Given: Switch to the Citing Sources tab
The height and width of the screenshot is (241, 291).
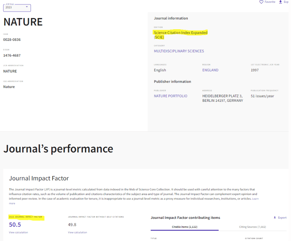Looking at the screenshot, I should click(x=253, y=227).
